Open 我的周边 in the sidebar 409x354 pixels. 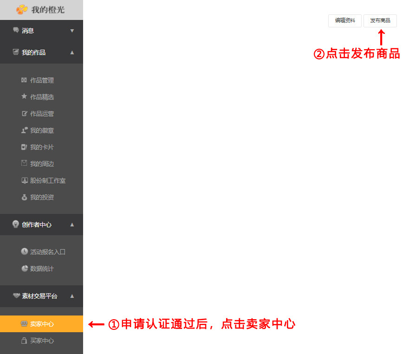pos(42,164)
